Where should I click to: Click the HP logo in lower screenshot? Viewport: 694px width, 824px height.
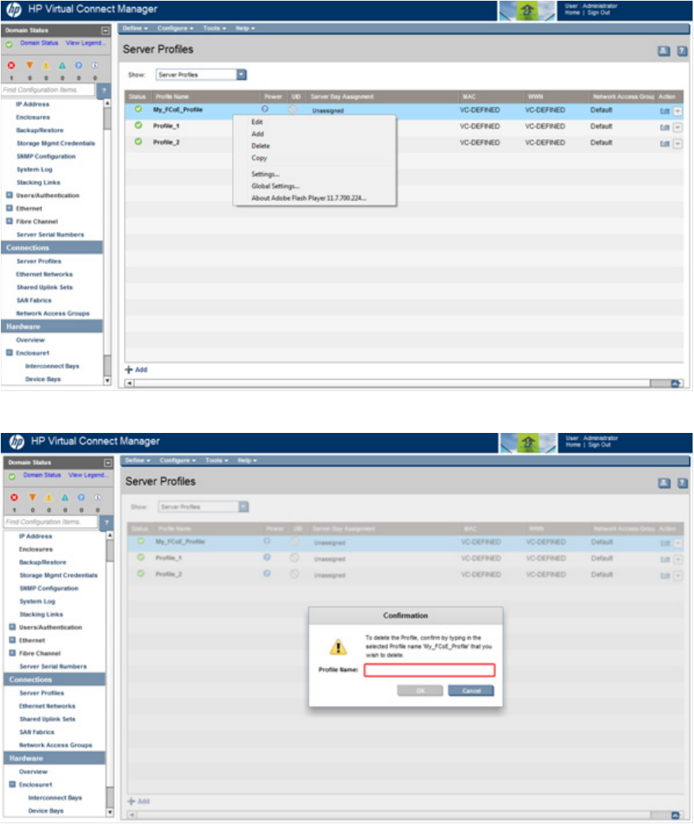[x=16, y=441]
